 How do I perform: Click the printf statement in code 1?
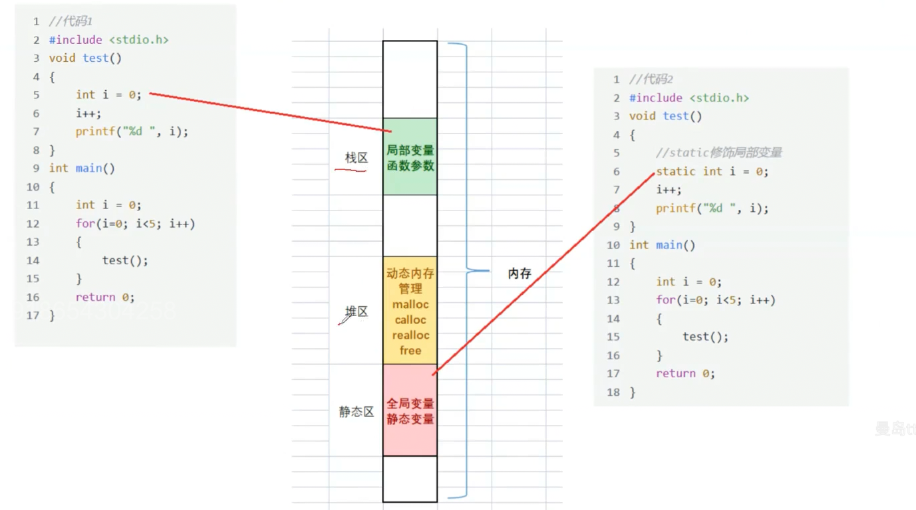click(132, 131)
